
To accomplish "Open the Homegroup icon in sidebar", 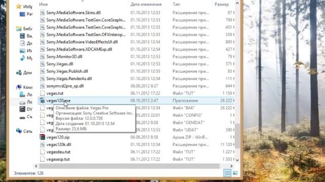I will 19,73.
